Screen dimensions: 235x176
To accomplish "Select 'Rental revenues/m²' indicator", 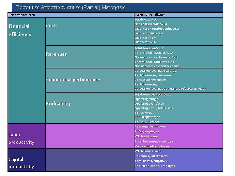I will pyautogui.click(x=148, y=84).
